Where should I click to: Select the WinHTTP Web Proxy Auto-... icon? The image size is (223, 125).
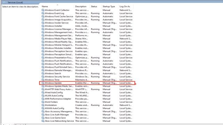coord(43,89)
